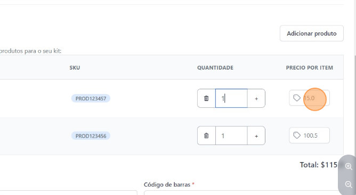The image size is (356, 195).
Task: Click the QUANTIDADE column header
Action: (215, 67)
